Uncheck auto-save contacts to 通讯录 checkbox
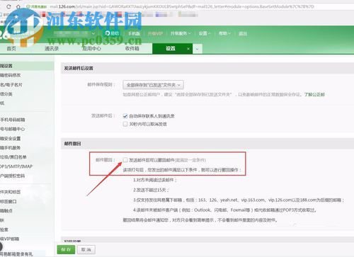 click(125, 116)
